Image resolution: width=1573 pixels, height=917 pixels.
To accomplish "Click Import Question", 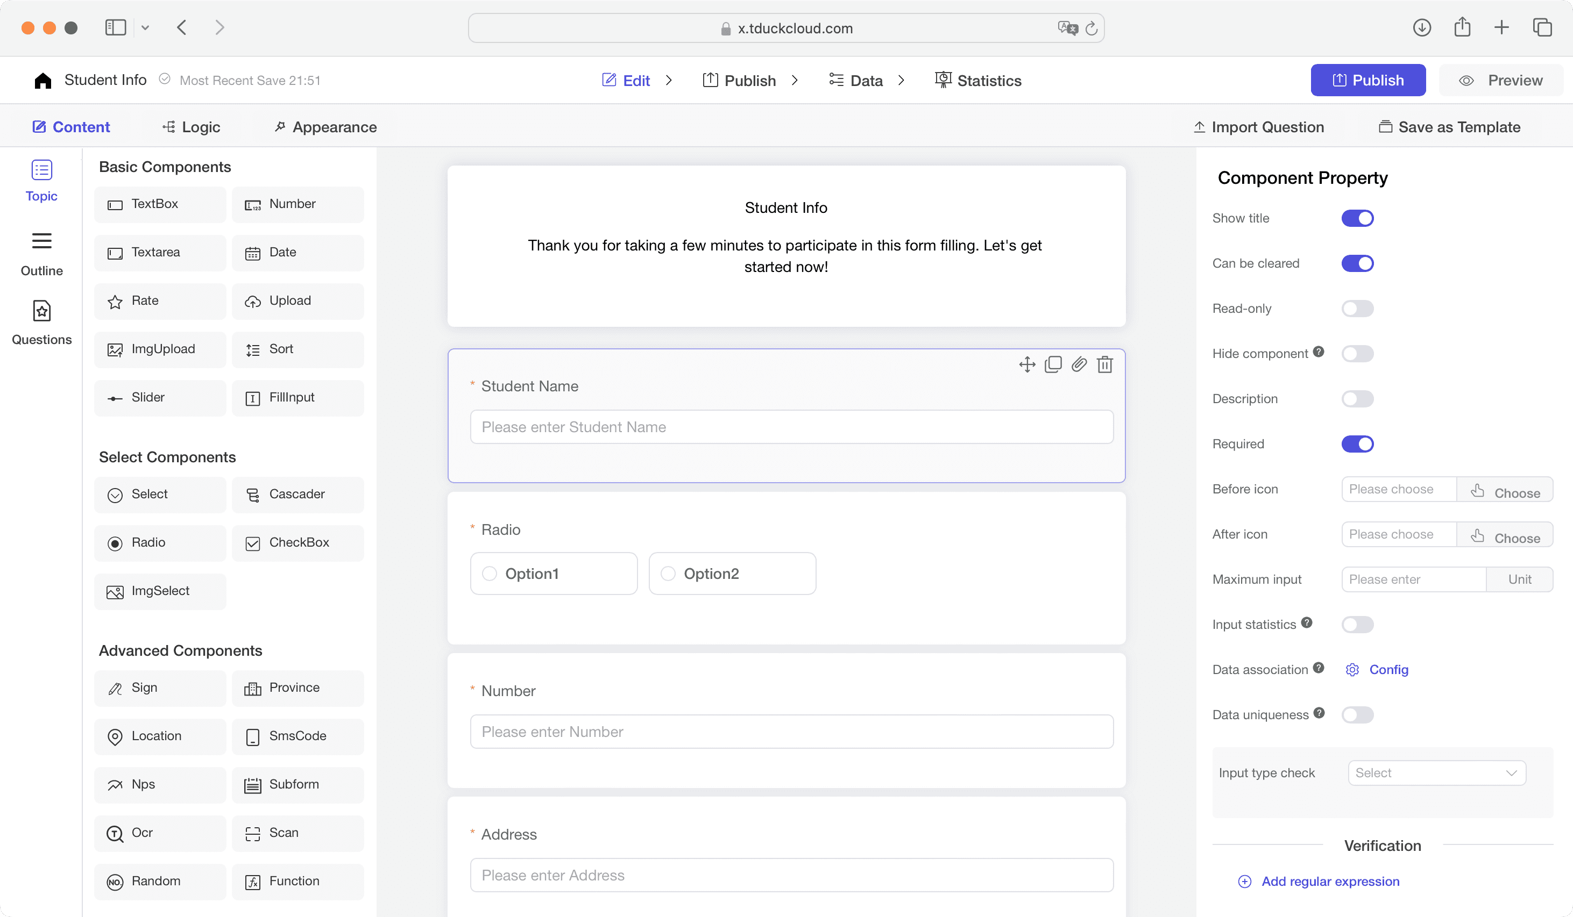I will click(x=1258, y=127).
